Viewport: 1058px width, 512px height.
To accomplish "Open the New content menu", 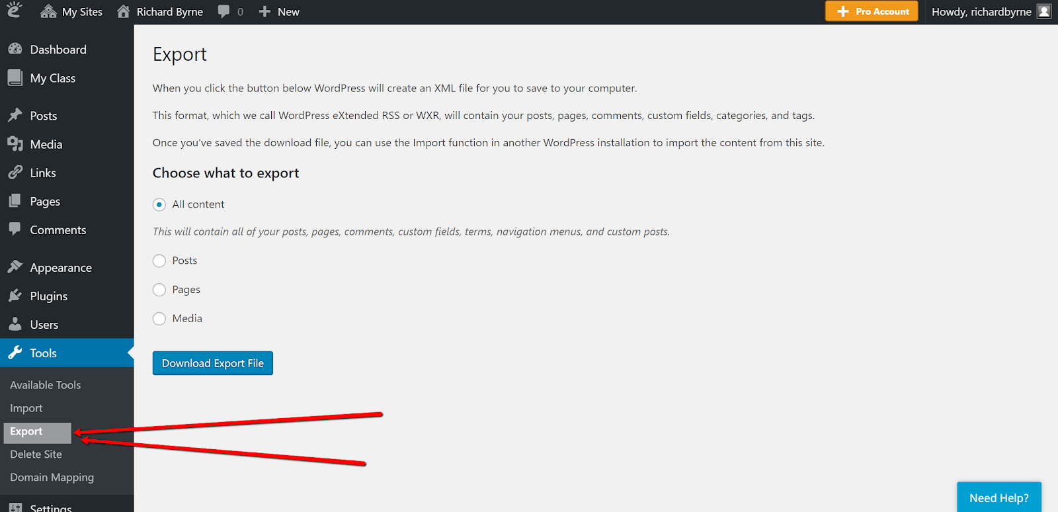I will coord(279,12).
